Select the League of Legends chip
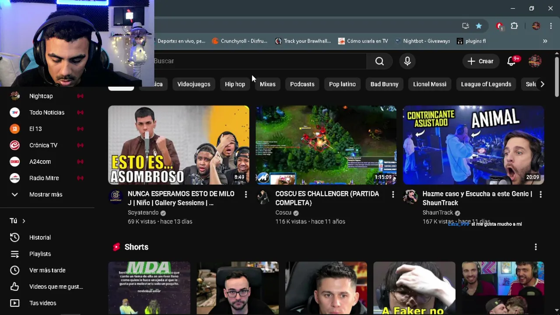560x315 pixels. (x=486, y=84)
